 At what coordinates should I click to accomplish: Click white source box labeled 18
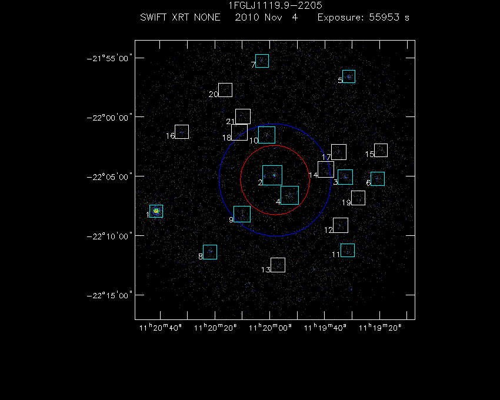(239, 132)
